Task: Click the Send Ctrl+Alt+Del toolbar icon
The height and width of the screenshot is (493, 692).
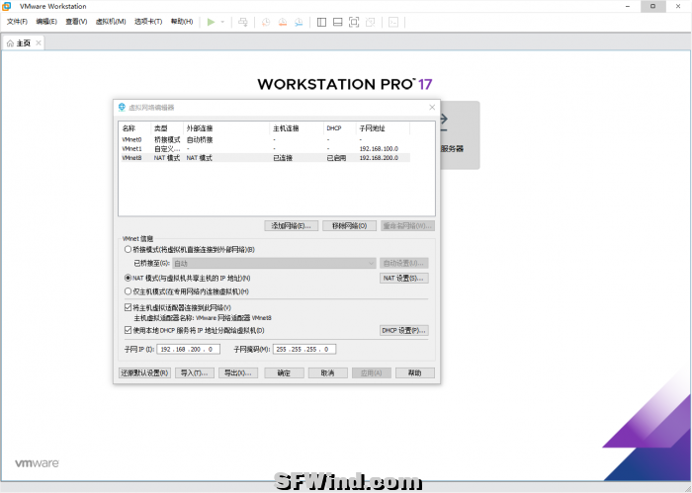Action: point(243,22)
